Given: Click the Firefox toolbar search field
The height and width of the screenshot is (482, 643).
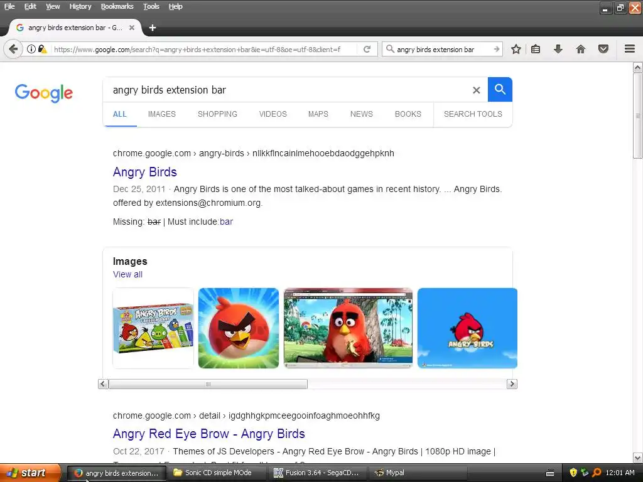Looking at the screenshot, I should (x=443, y=49).
